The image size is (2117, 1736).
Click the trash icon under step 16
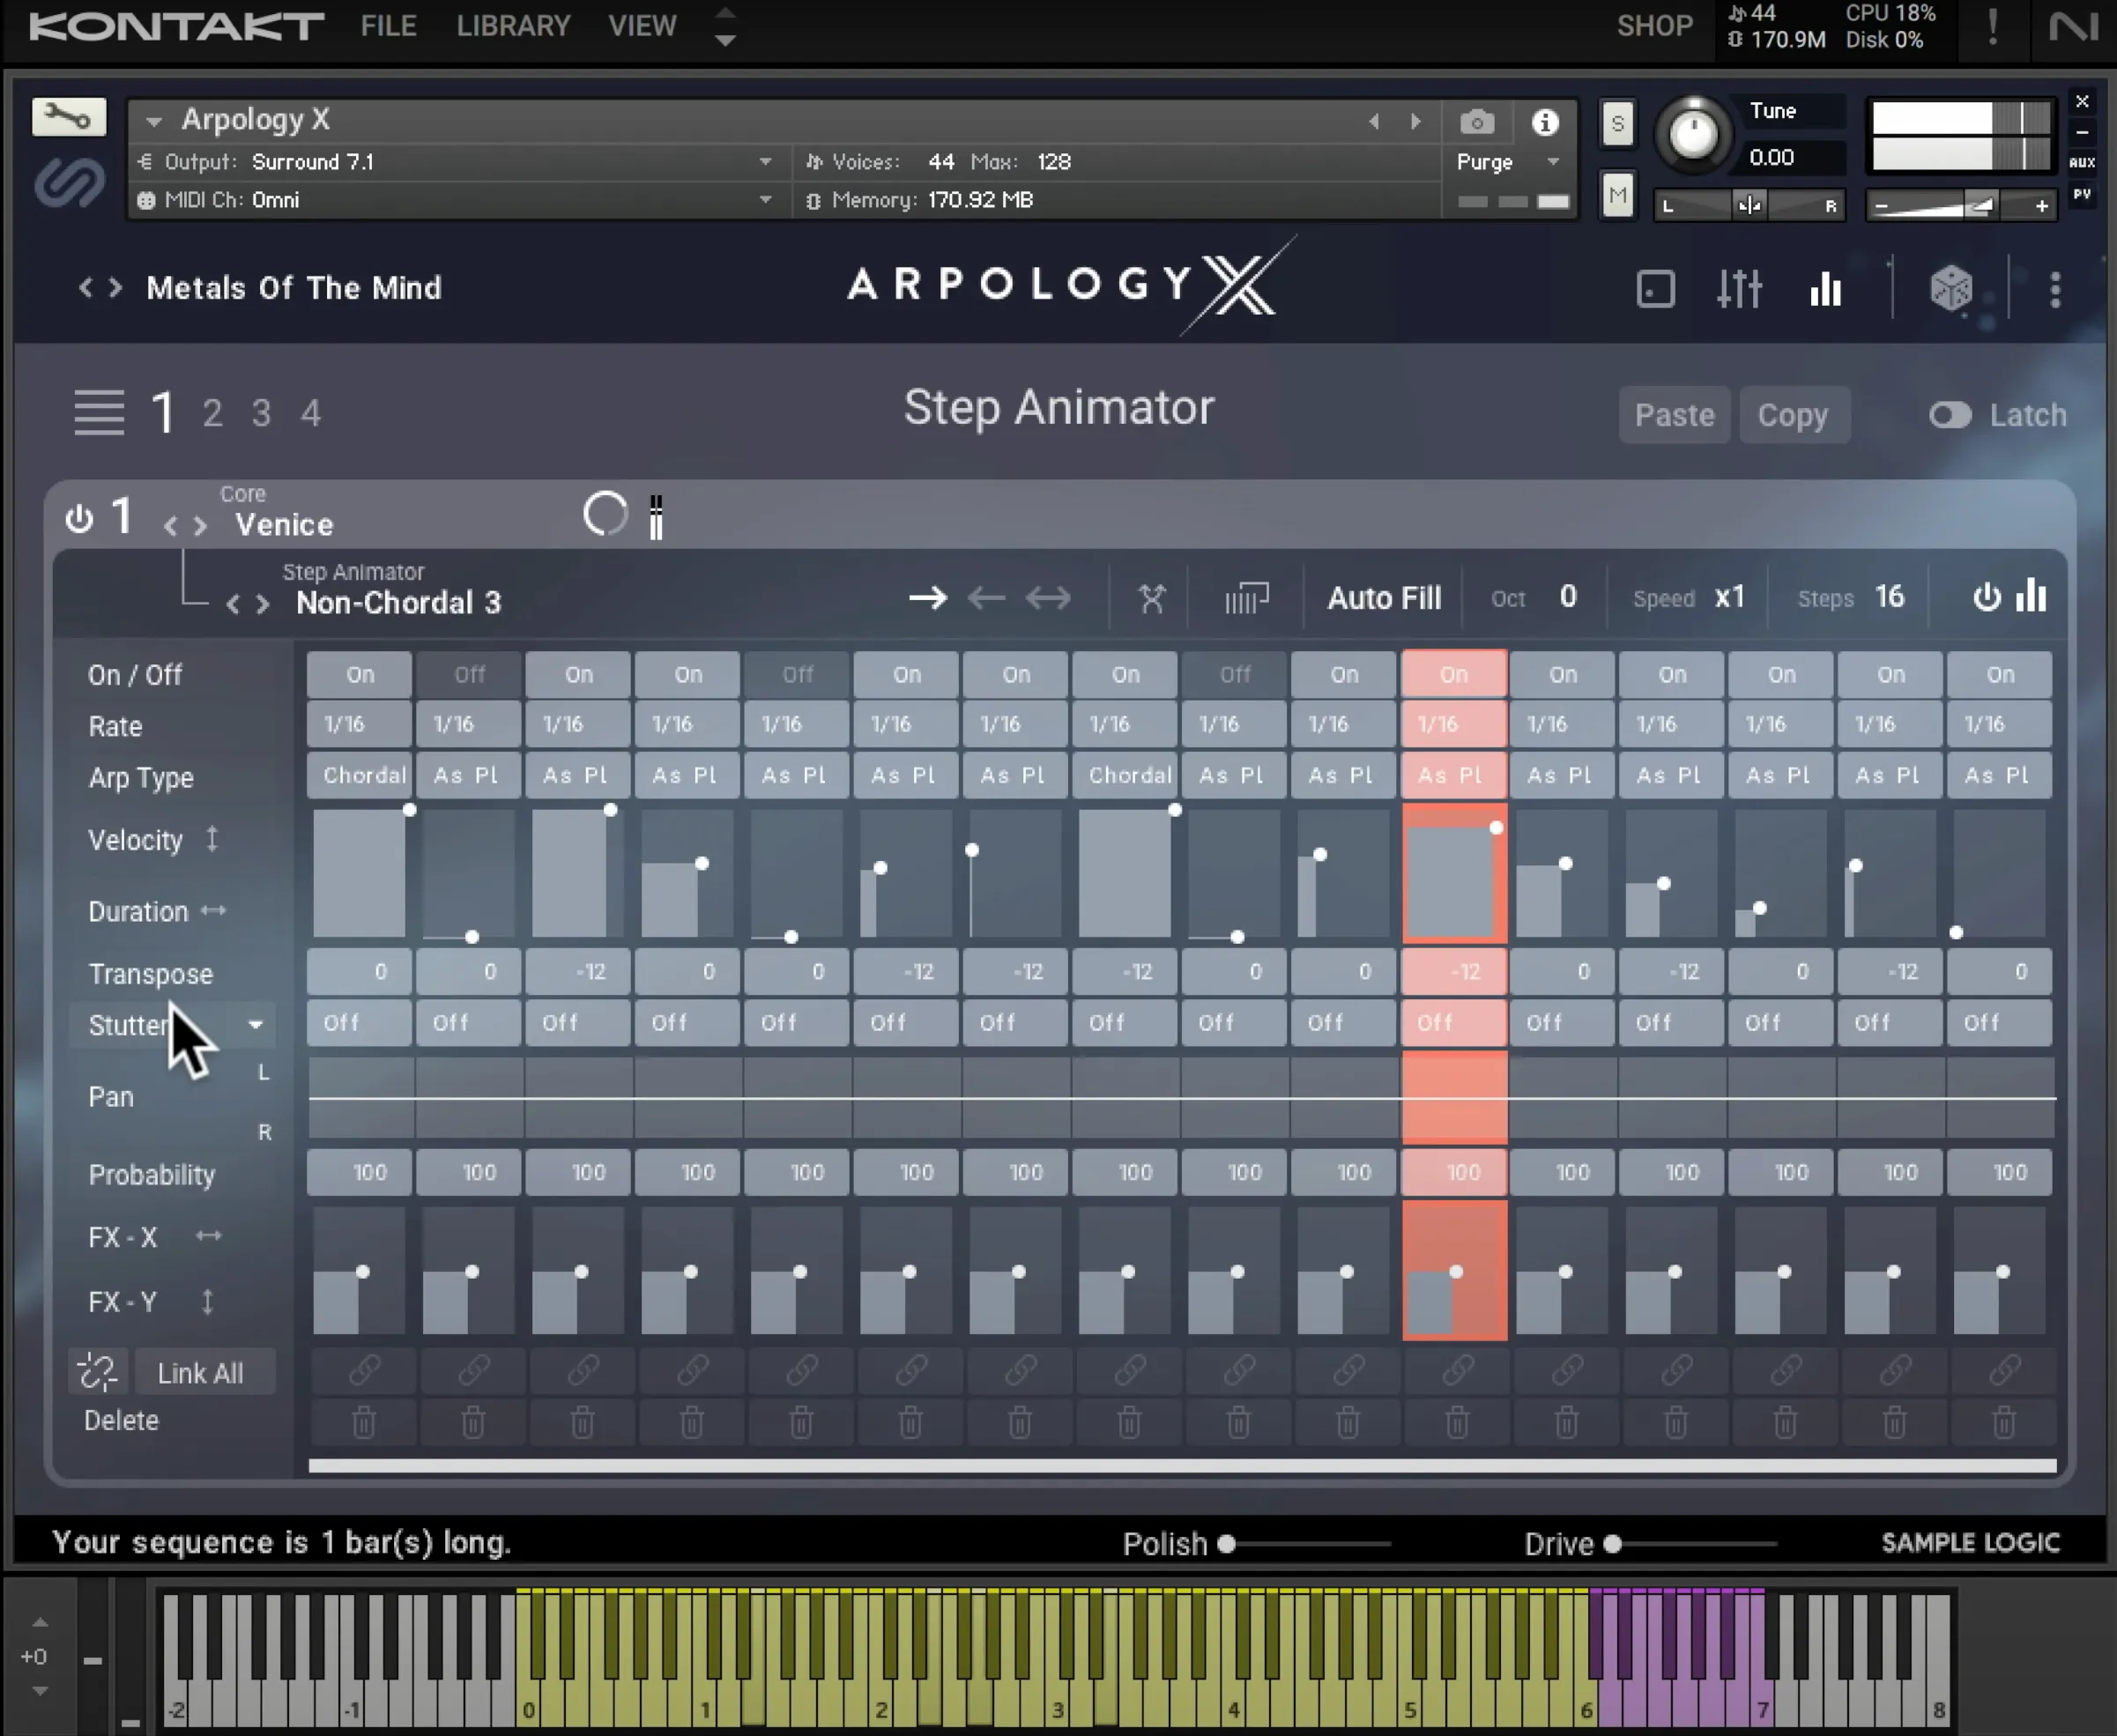[x=2003, y=1421]
